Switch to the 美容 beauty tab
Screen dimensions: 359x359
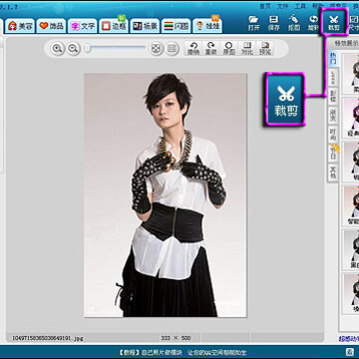[20, 26]
